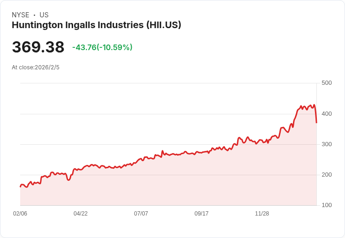This screenshot has width=345, height=238.
Task: Select the 200 y-axis value
Action: click(x=327, y=175)
